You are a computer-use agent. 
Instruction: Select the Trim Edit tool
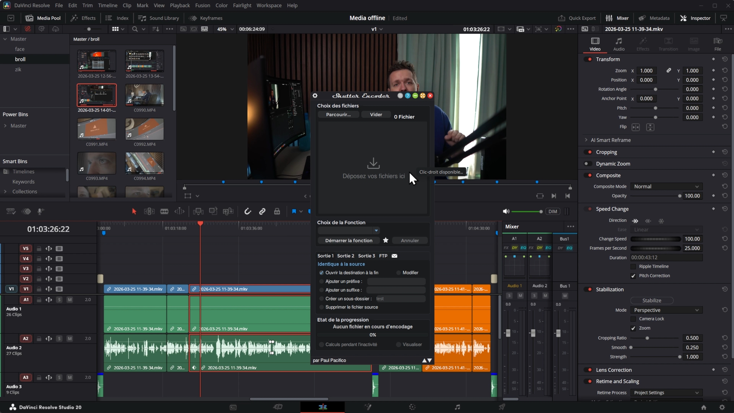(x=149, y=211)
